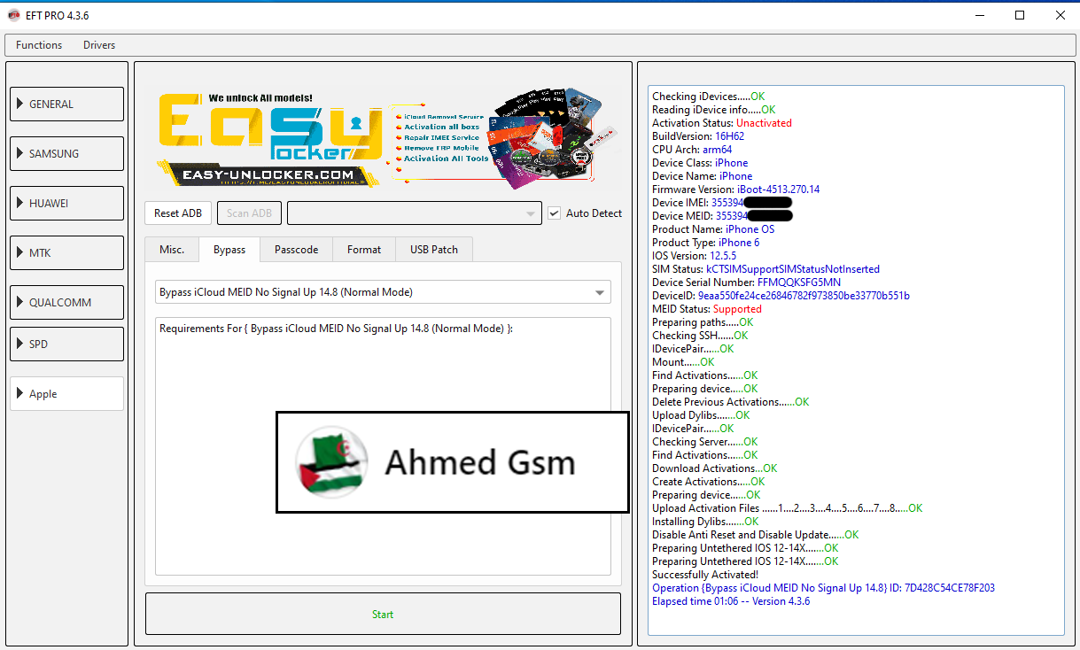The height and width of the screenshot is (650, 1080).
Task: Switch to the Bypass tab
Action: click(229, 250)
